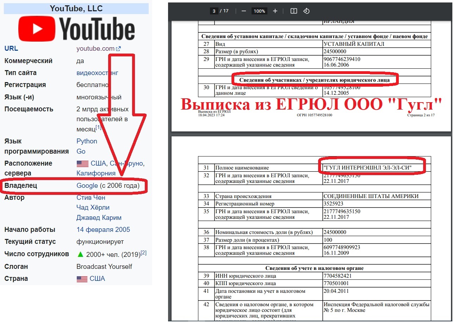Click the US flag in the Расположение сервера row
Viewport: 458px width, 327px height.
[x=83, y=163]
